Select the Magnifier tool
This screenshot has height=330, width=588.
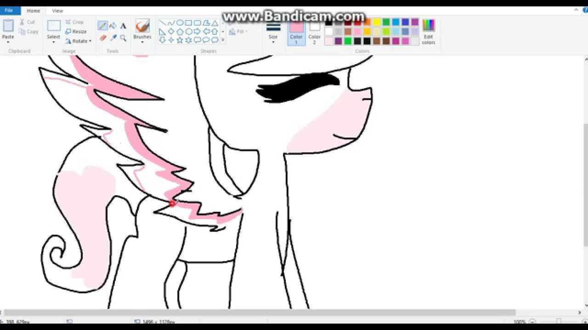click(x=123, y=38)
